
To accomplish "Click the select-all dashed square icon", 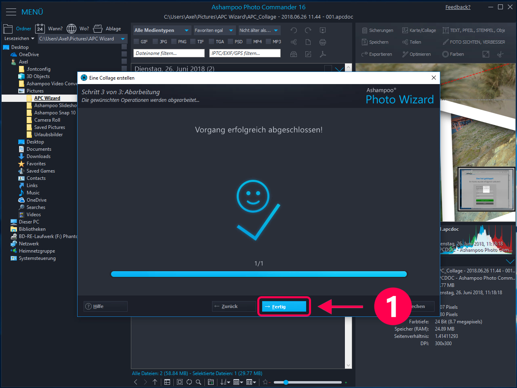I will (180, 382).
